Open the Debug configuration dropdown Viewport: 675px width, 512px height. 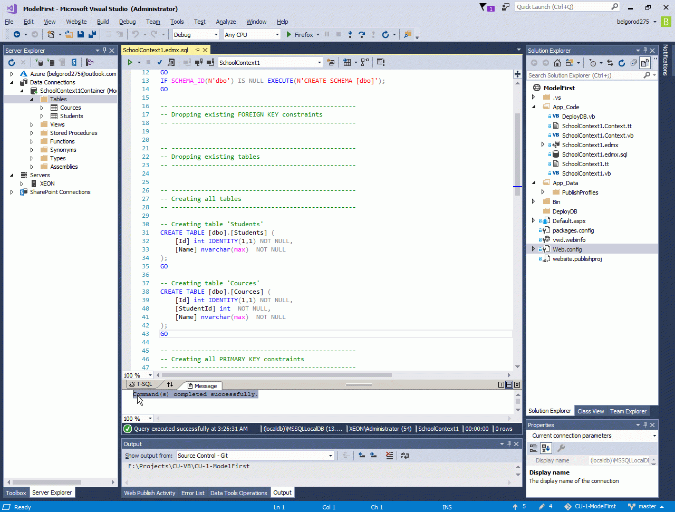coord(196,35)
